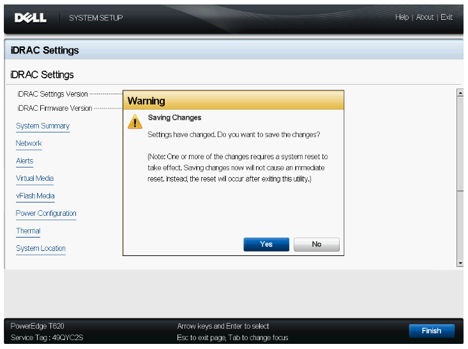Click the scrollbar down arrow
Viewport: 468px width, 349px height.
(x=460, y=263)
